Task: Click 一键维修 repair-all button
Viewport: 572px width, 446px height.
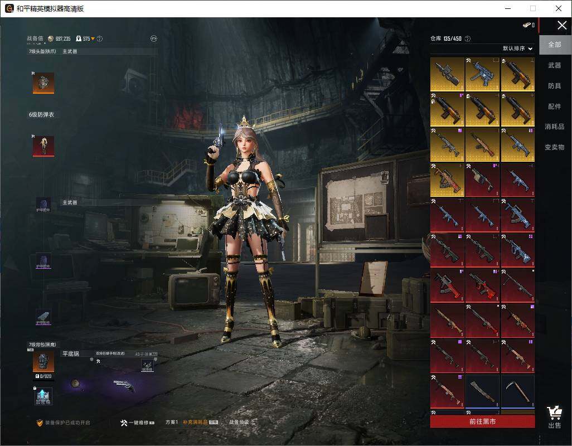Action: pos(137,423)
